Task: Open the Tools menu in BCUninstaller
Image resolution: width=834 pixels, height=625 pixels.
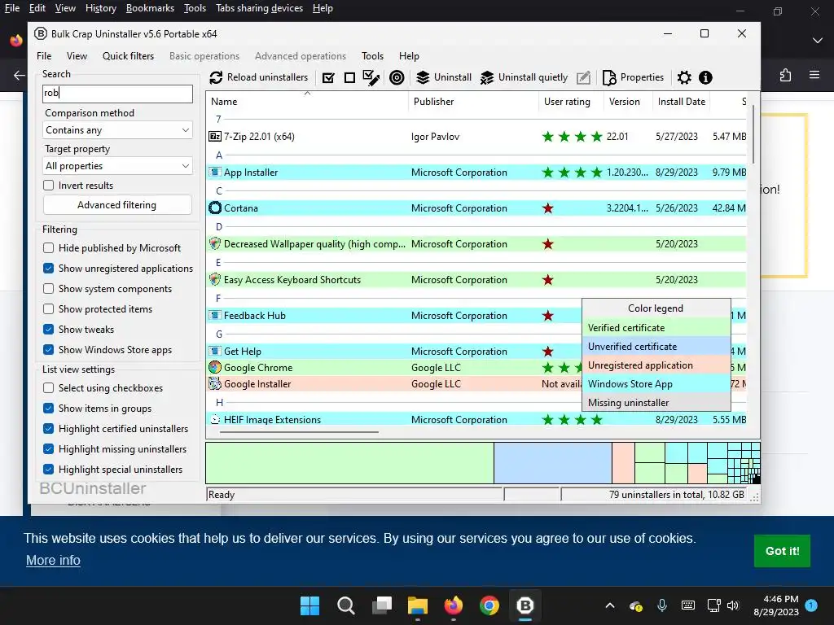Action: 372,56
